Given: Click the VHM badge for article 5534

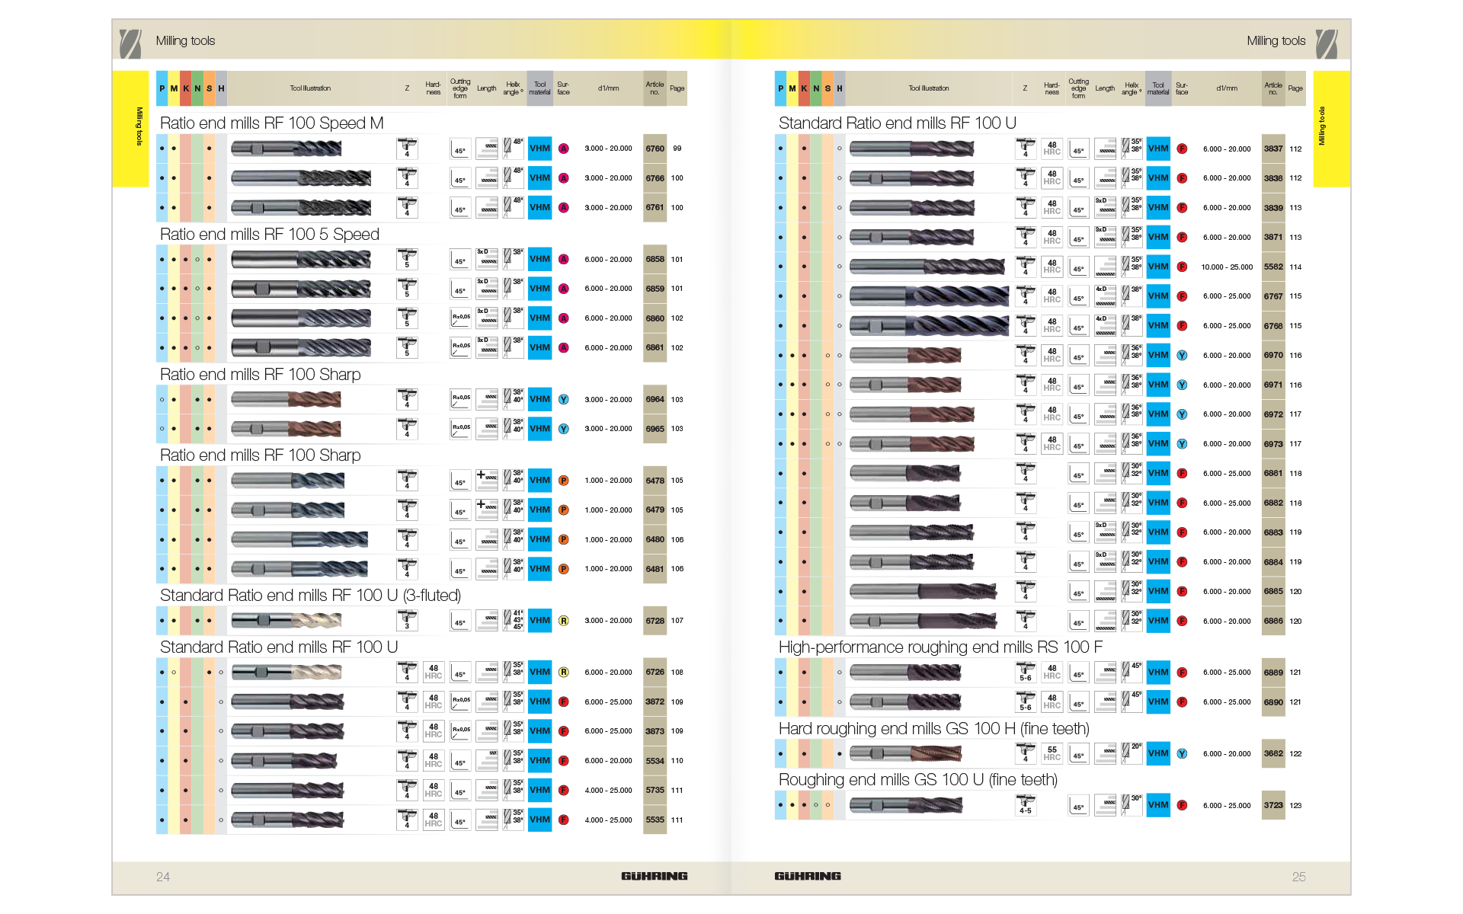Looking at the screenshot, I should (539, 760).
